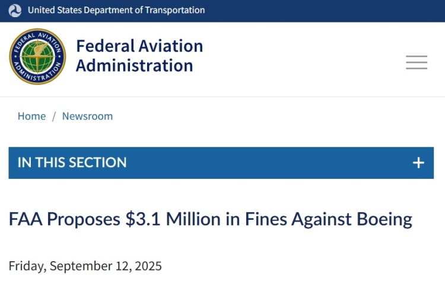This screenshot has height=292, width=445.
Task: Open United States Department of Transportation link
Action: click(116, 11)
